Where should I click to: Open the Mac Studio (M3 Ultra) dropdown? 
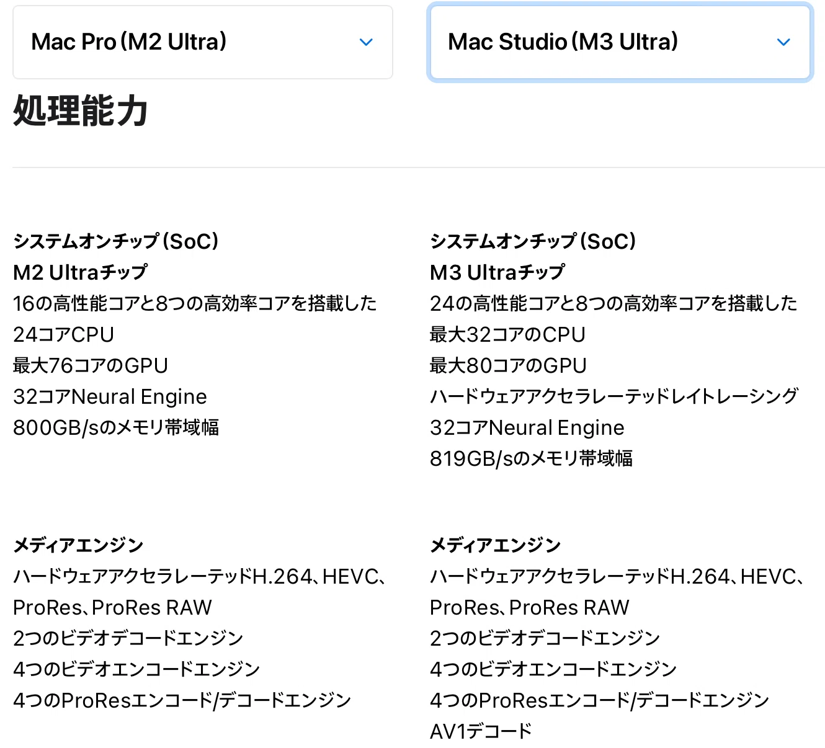pyautogui.click(x=620, y=42)
